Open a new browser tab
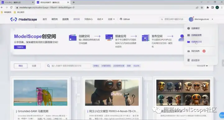 click(73, 2)
